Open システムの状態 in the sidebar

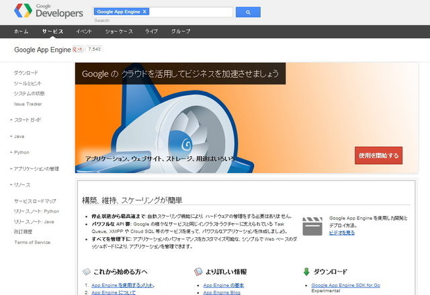click(x=30, y=94)
